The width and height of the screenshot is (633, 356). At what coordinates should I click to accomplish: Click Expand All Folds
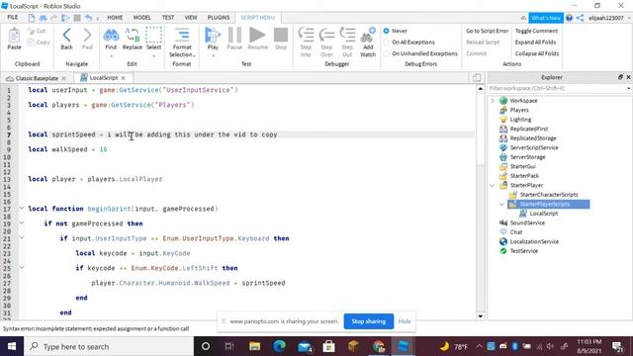535,42
